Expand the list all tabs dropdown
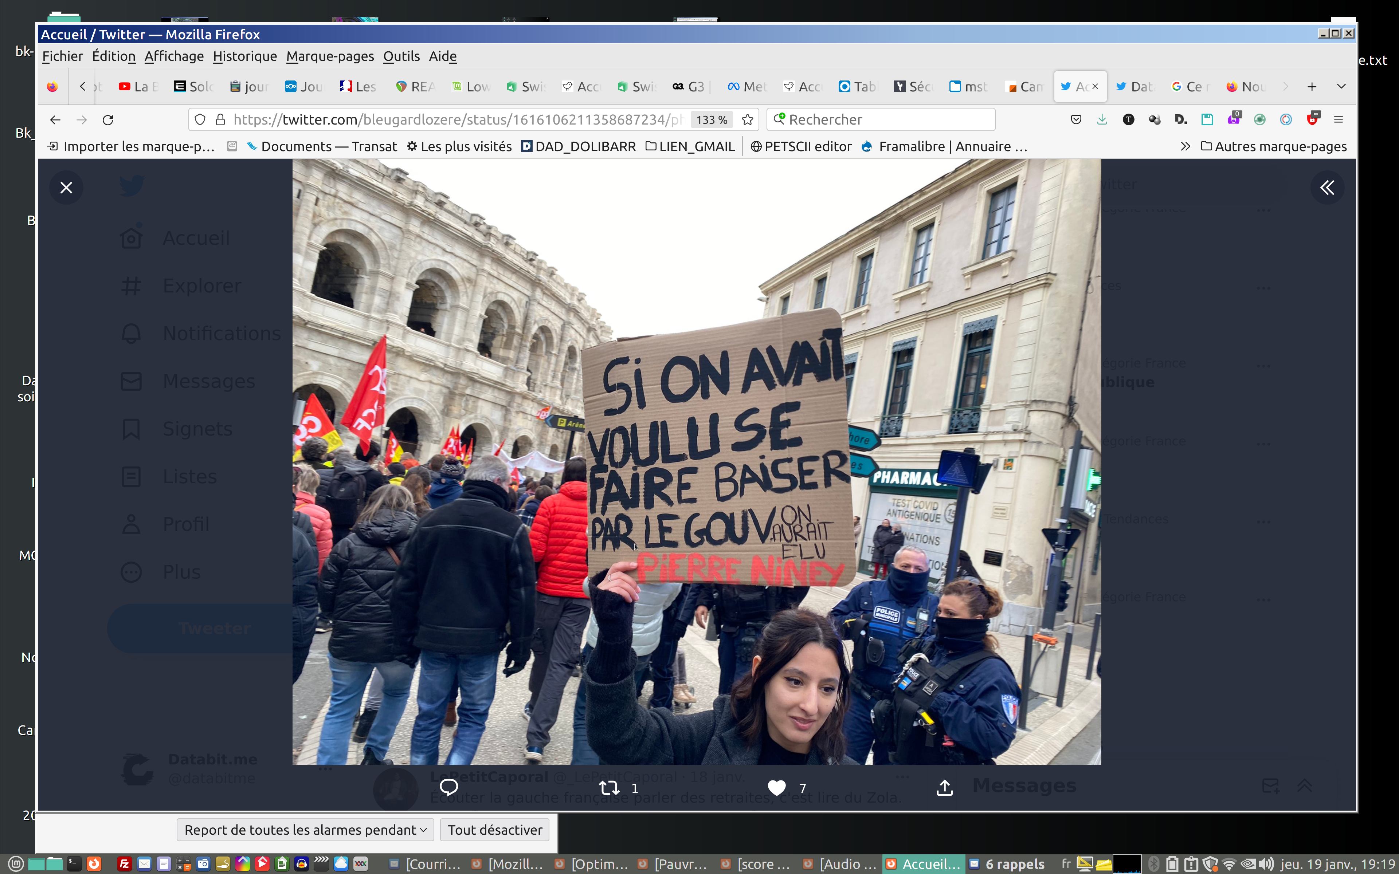Screen dimensions: 1399x874 pyautogui.click(x=1341, y=87)
